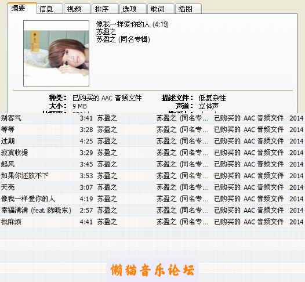Select the track row 别客气
Viewport: 305px width, 282px height.
pyautogui.click(x=152, y=118)
